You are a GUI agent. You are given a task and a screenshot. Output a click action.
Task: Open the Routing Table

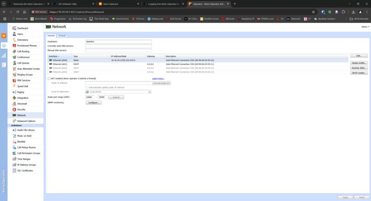pyautogui.click(x=359, y=68)
